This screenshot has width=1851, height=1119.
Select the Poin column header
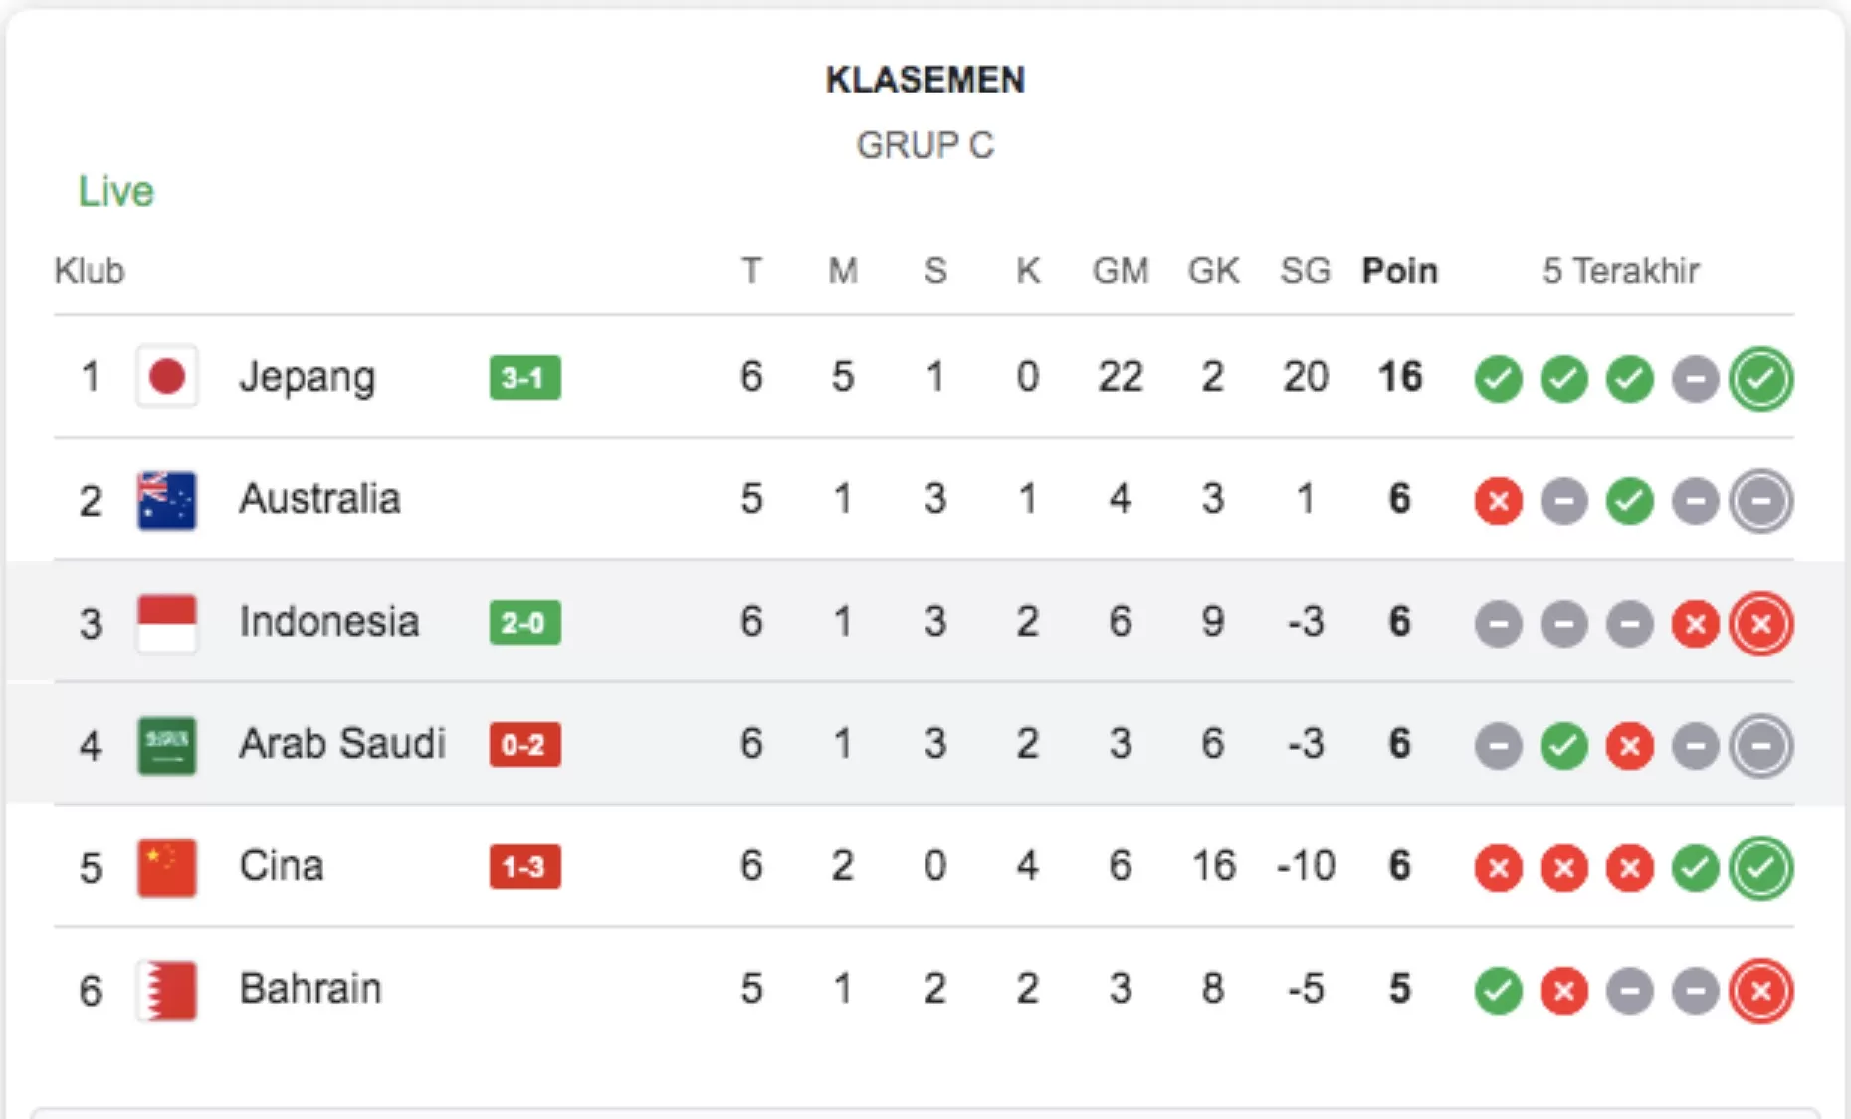1399,271
